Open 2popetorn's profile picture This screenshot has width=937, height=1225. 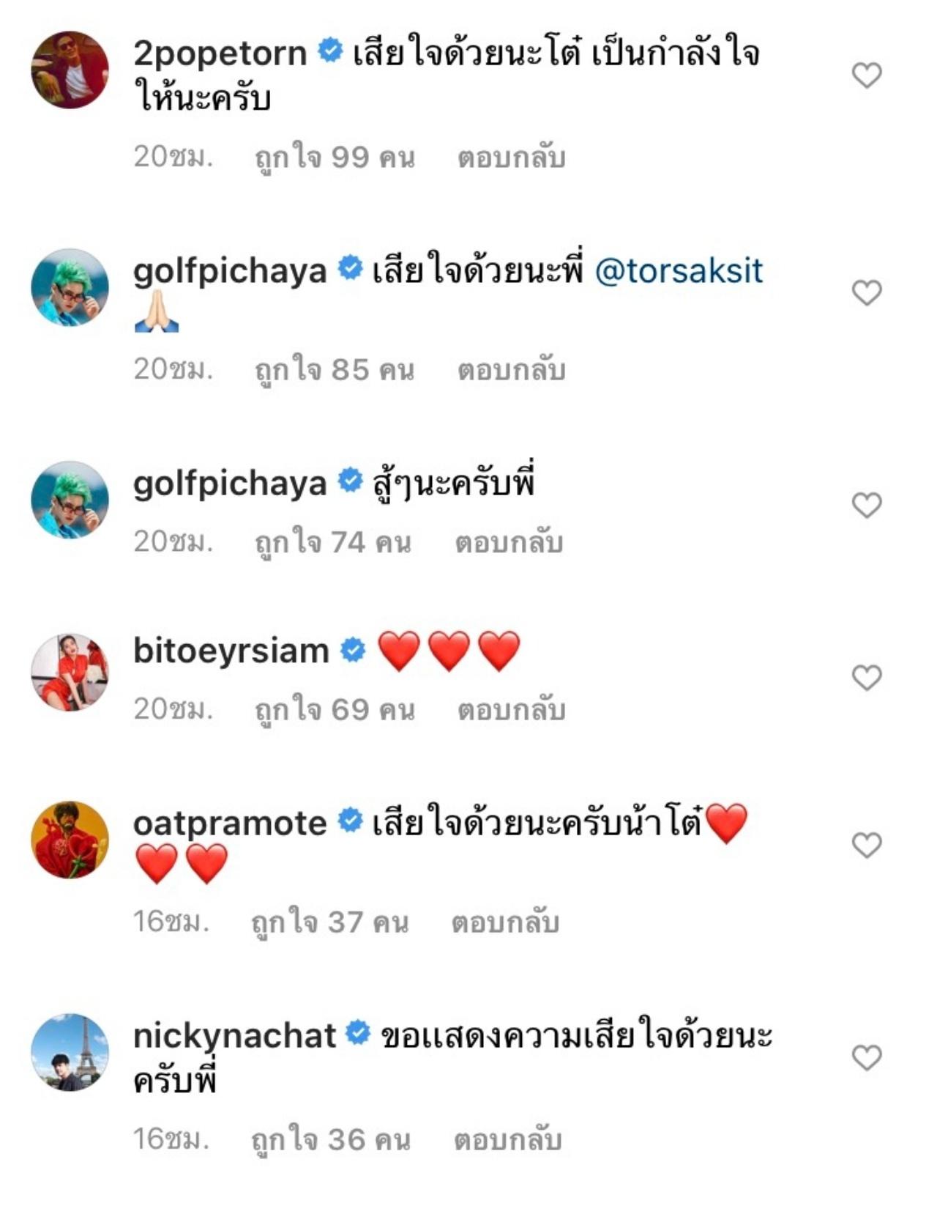(70, 70)
